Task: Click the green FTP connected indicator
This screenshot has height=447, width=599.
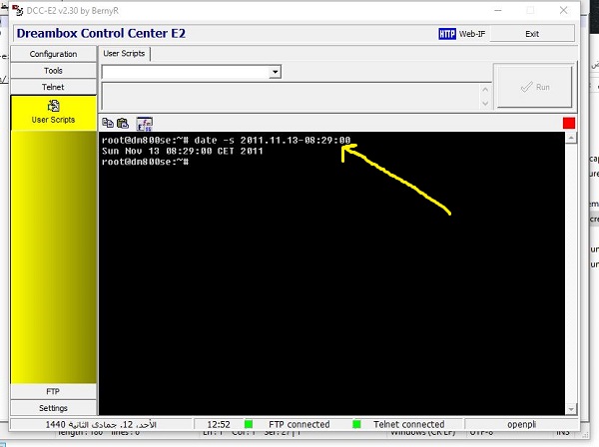Action: [x=249, y=424]
